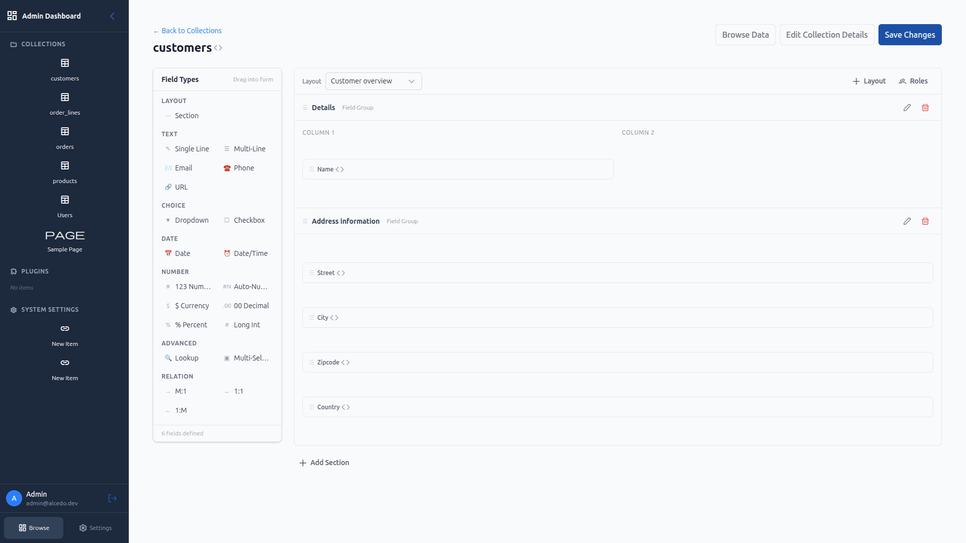
Task: Open the orders collection icon
Action: click(x=65, y=131)
